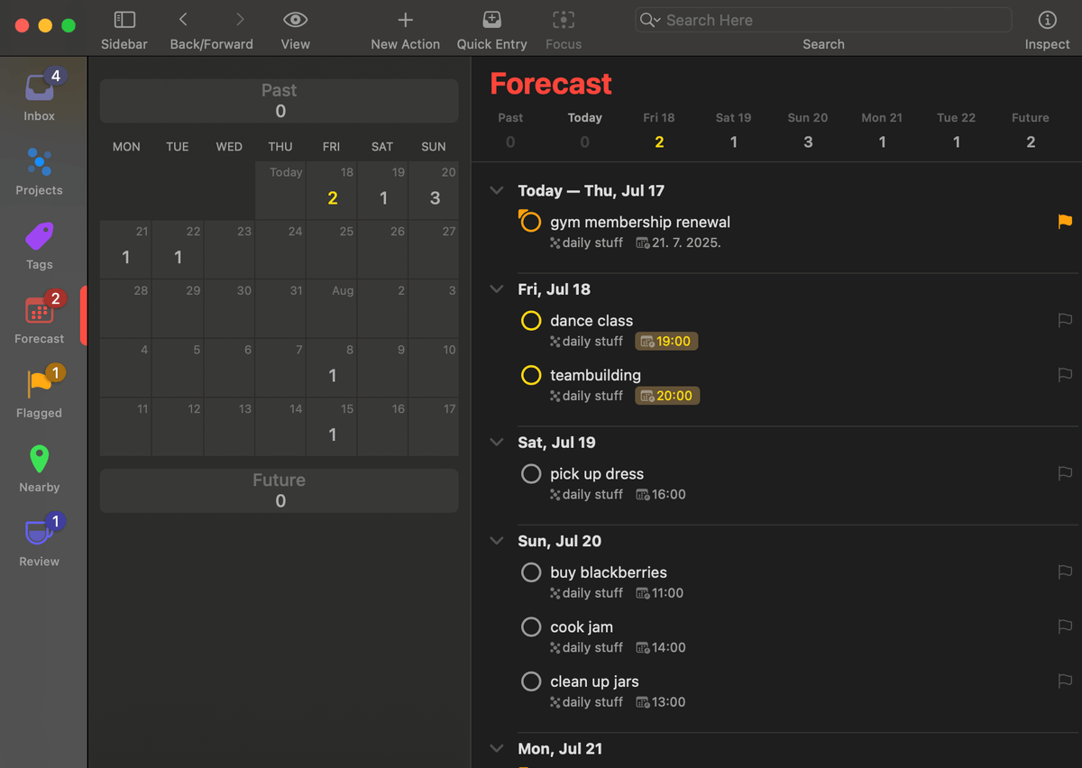Screen dimensions: 1082x768
Task: Flag the teambuilding task
Action: coord(1064,374)
